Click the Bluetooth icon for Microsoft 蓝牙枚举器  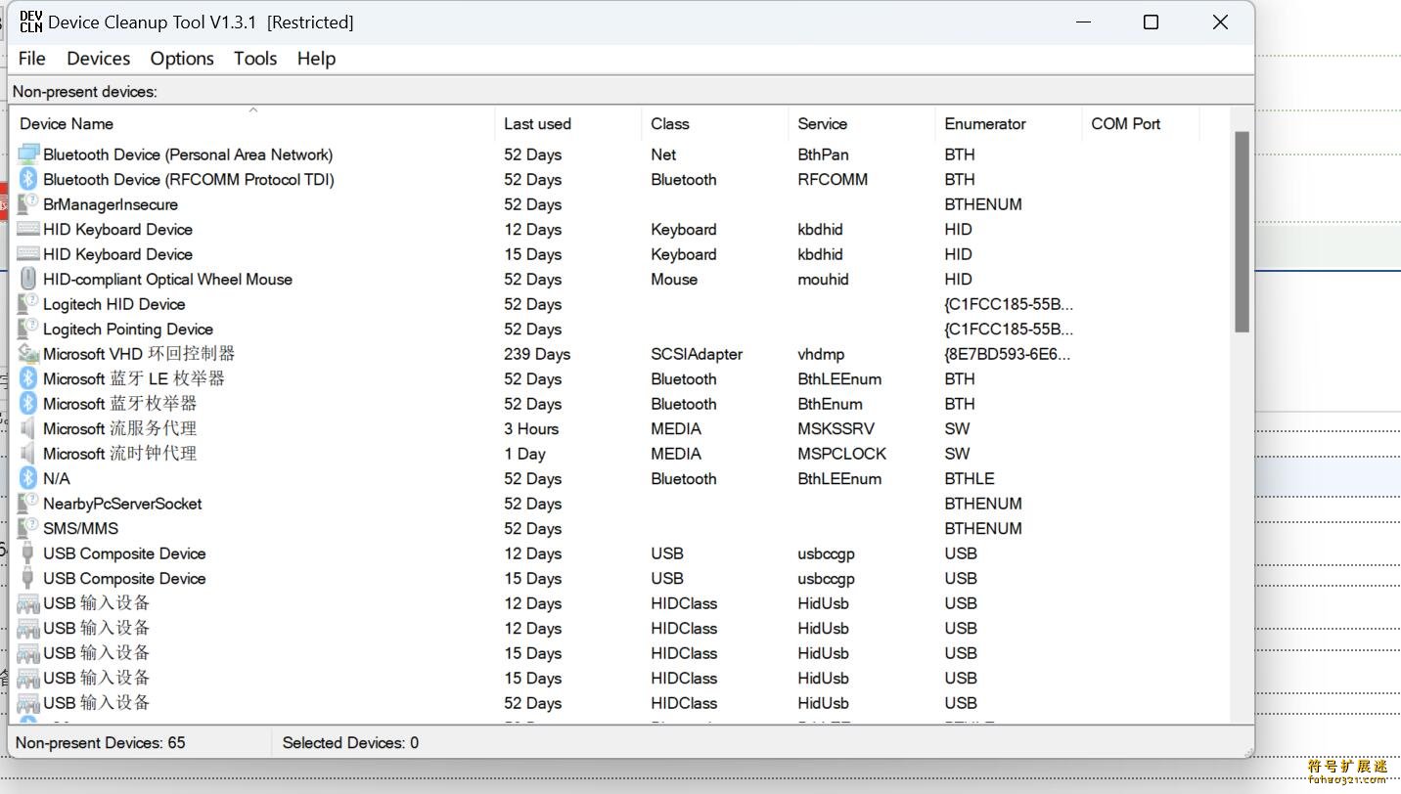tap(28, 404)
